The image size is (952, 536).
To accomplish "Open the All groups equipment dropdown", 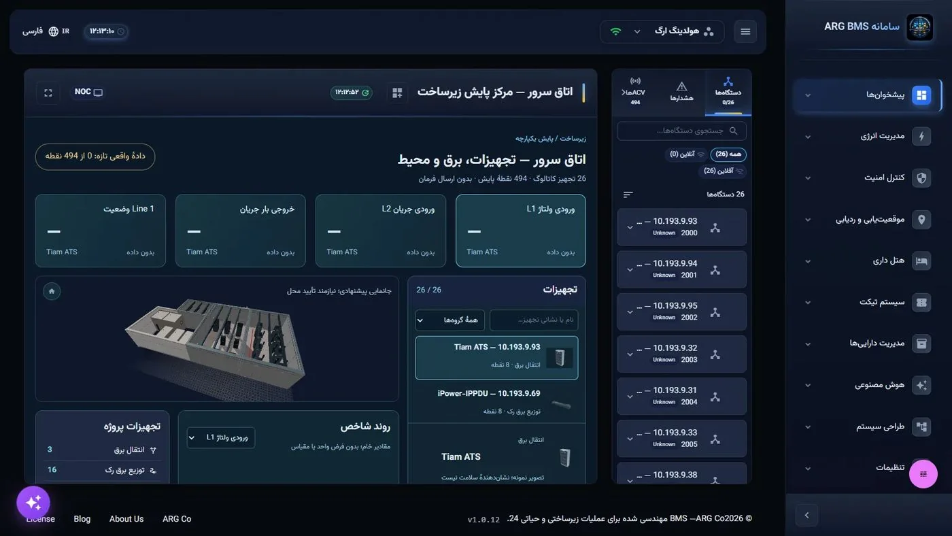I will pos(449,320).
